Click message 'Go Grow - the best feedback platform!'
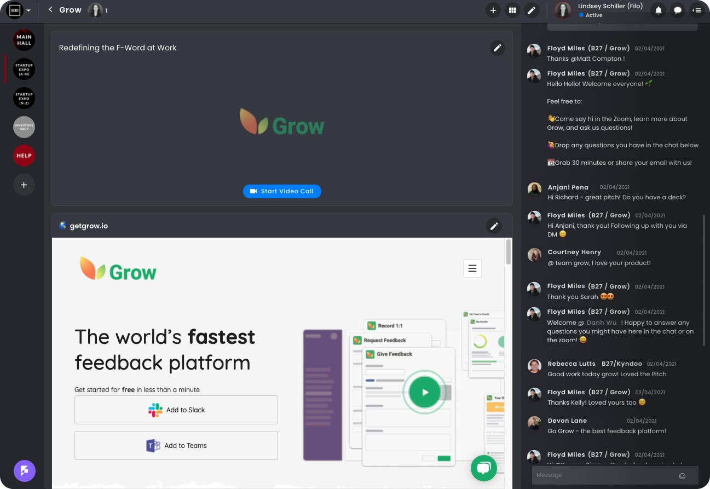710x489 pixels. [607, 431]
